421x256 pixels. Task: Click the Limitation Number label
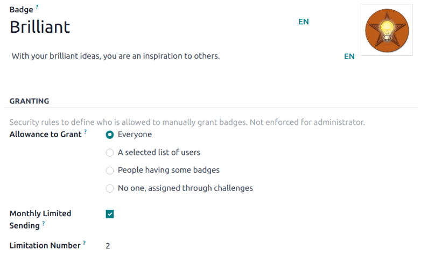[x=45, y=245]
